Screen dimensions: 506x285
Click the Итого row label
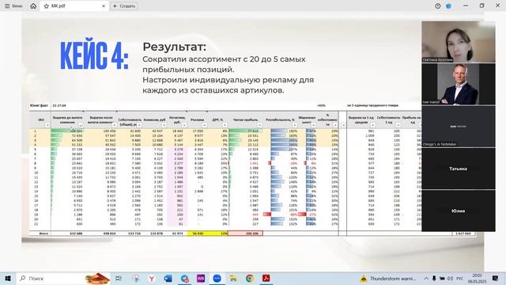tap(43, 233)
